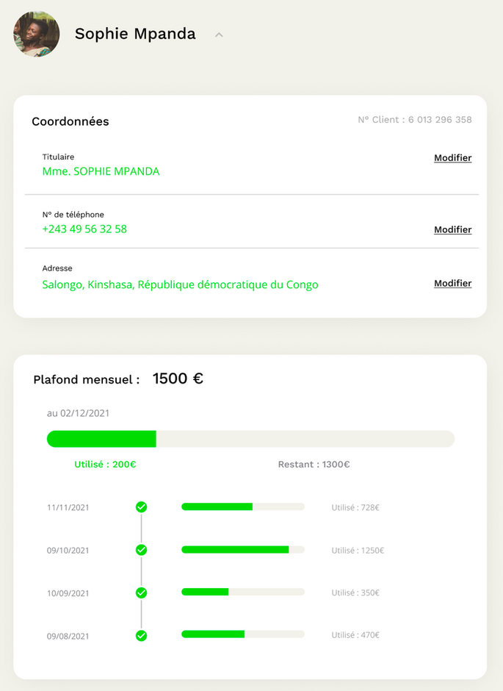The height and width of the screenshot is (691, 503).
Task: Click Sophie Mpanda's profile avatar
Action: [x=37, y=34]
